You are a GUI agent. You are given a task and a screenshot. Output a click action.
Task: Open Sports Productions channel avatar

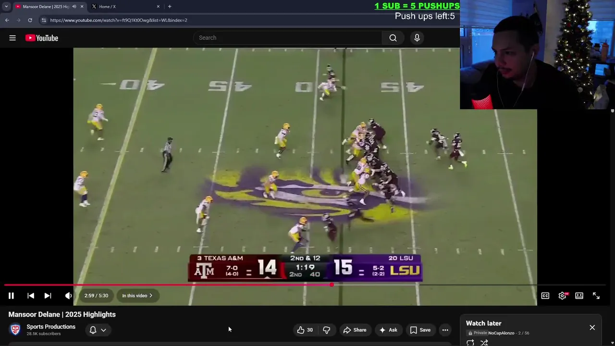(15, 330)
